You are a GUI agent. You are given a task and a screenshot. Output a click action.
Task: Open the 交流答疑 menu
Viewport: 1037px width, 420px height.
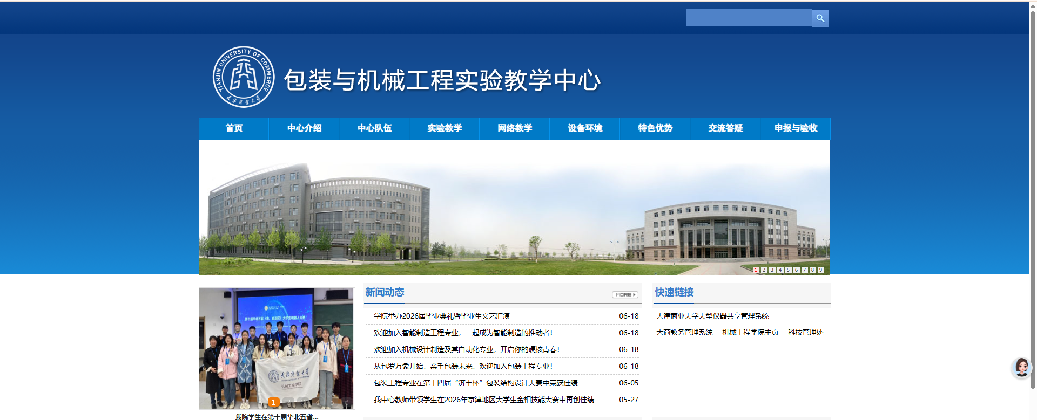tap(725, 128)
